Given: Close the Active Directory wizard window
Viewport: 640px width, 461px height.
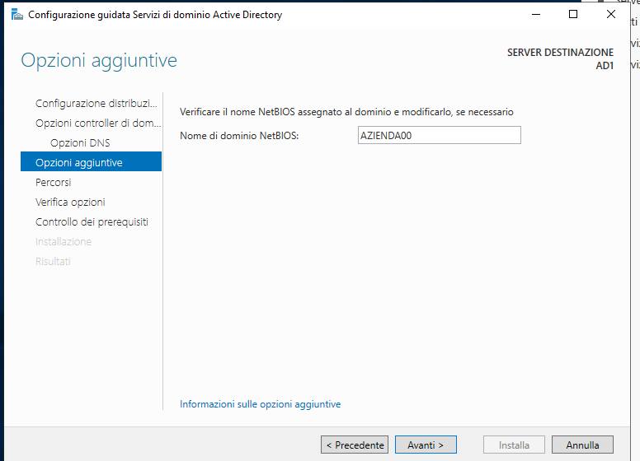Looking at the screenshot, I should coord(610,14).
